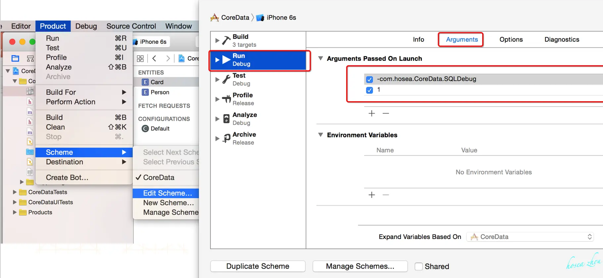Image resolution: width=603 pixels, height=278 pixels.
Task: Uncheck the checkbox for argument 1
Action: [370, 90]
